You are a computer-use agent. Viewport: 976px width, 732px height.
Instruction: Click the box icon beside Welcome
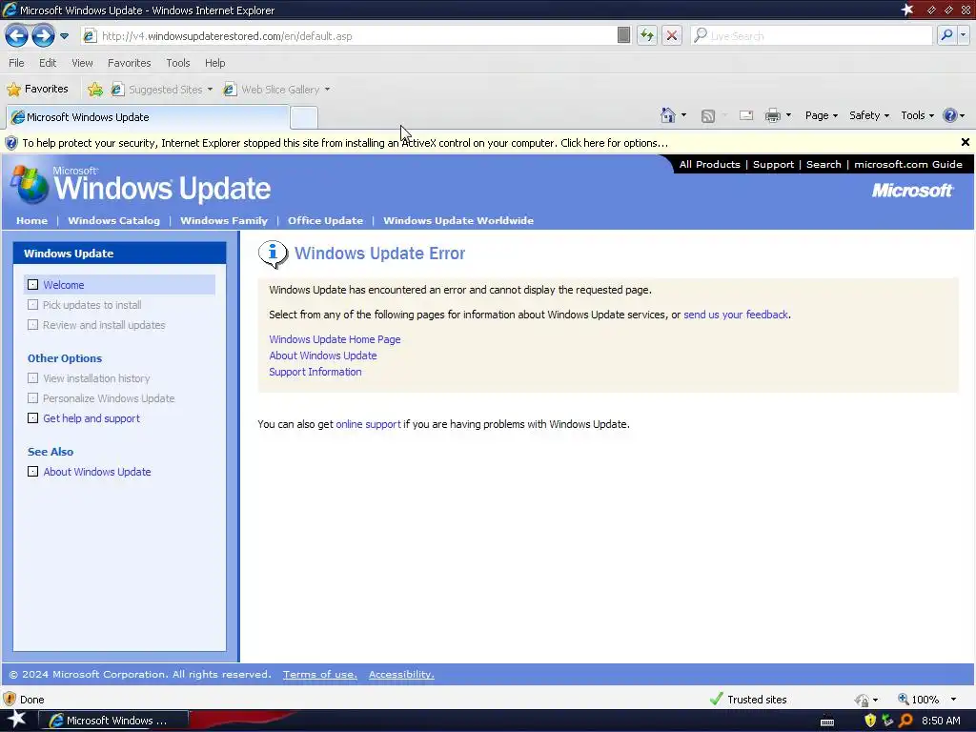(x=33, y=284)
